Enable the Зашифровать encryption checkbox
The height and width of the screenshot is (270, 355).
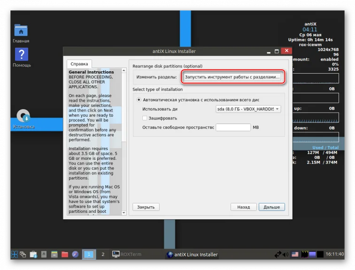(145, 118)
